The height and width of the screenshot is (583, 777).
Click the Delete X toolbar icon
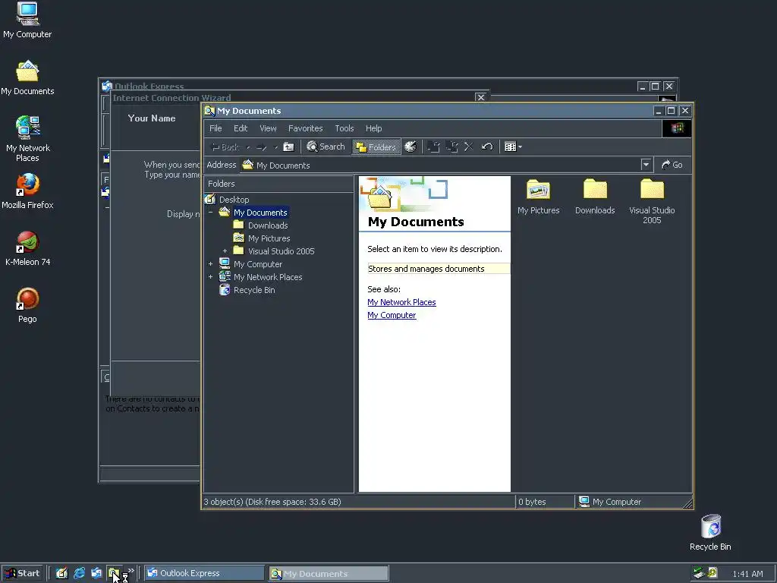pyautogui.click(x=469, y=147)
